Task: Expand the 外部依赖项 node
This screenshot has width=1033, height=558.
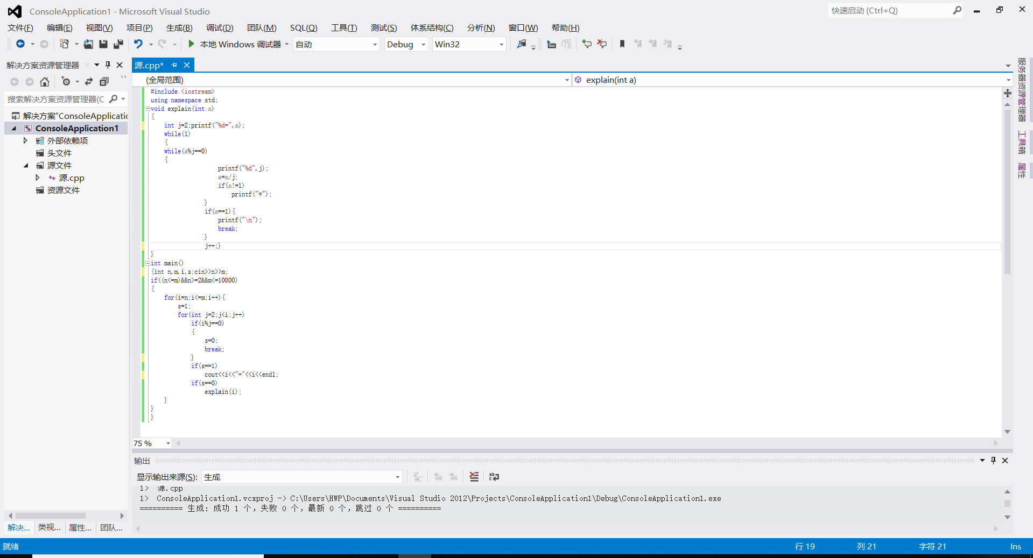Action: click(25, 140)
